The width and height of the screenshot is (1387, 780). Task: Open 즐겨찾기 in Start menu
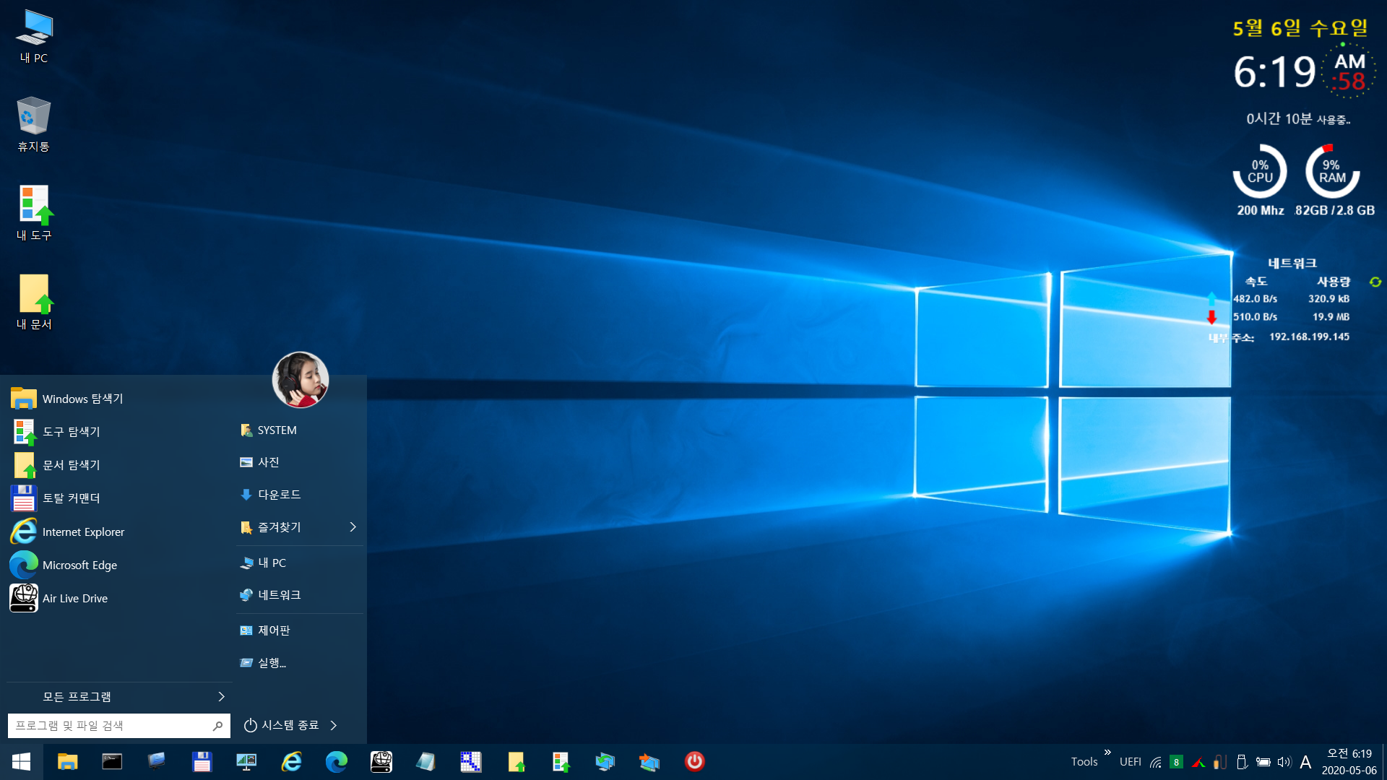pos(299,527)
